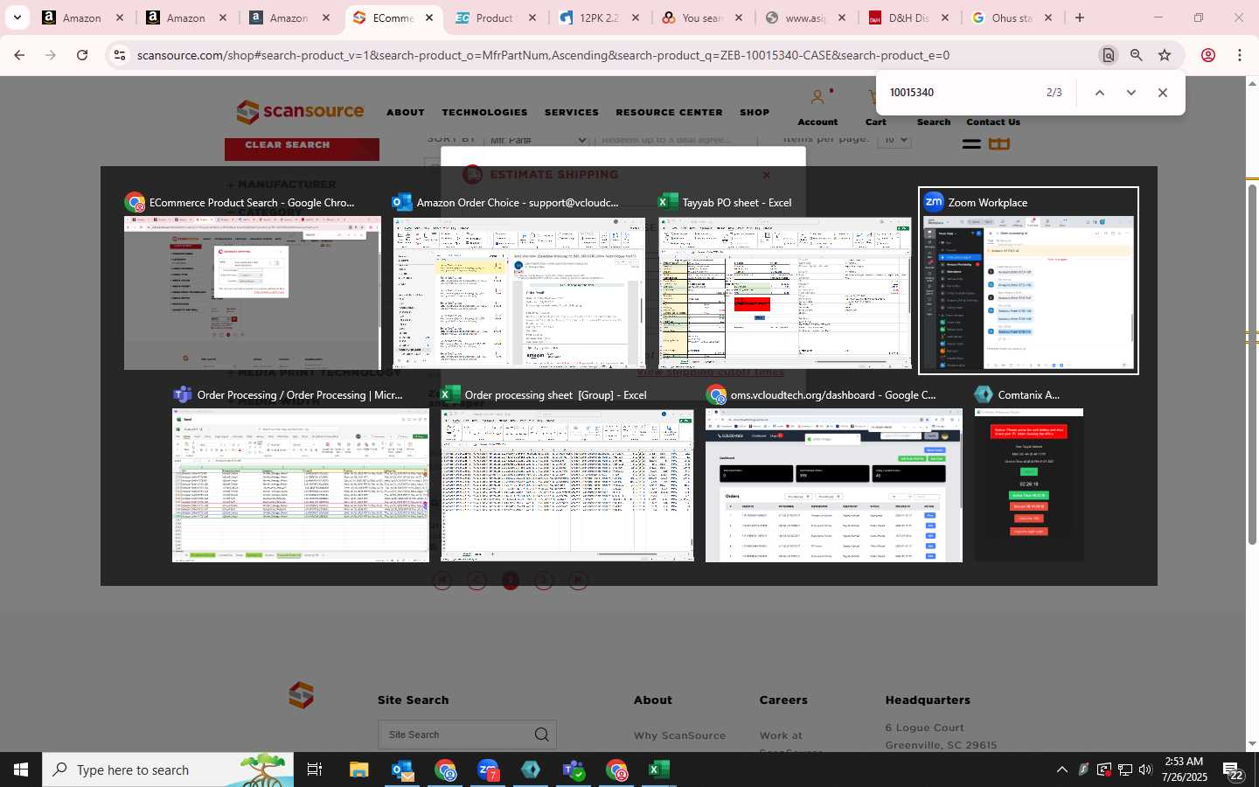Open Outlook from the taskbar
This screenshot has height=787, width=1259.
402,770
